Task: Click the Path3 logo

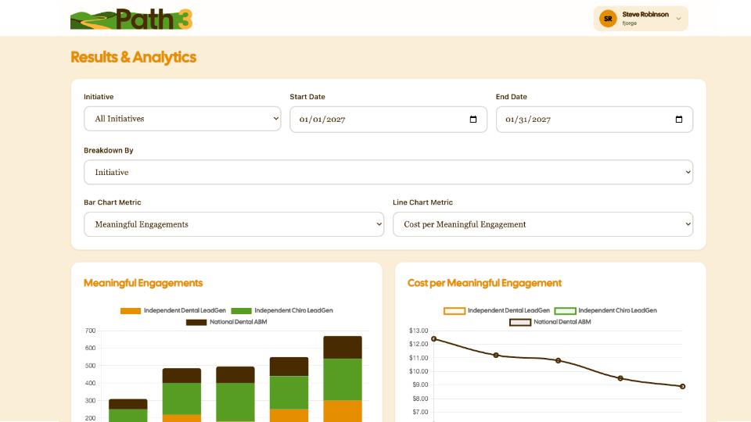Action: pos(131,19)
